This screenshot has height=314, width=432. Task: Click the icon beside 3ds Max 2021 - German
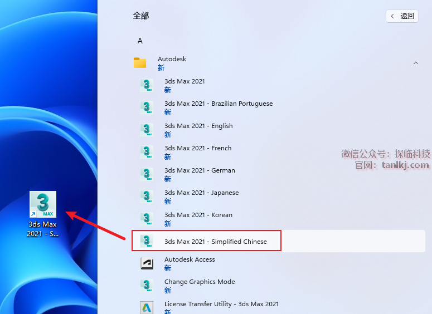[x=147, y=174]
